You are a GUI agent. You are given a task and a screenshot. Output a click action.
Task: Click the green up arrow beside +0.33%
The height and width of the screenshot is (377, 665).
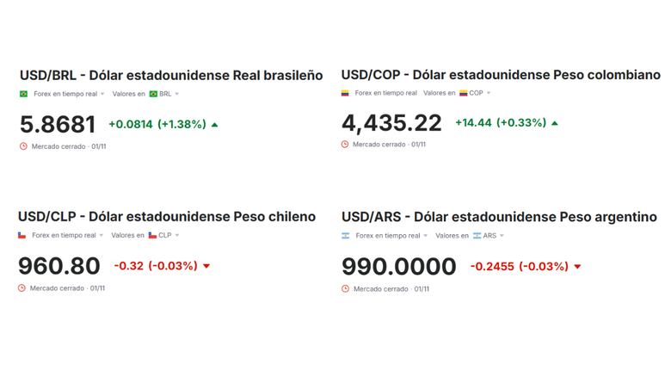[x=555, y=123]
